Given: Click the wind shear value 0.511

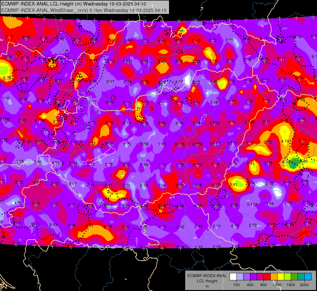Looking at the screenshot, I should pyautogui.click(x=232, y=143).
